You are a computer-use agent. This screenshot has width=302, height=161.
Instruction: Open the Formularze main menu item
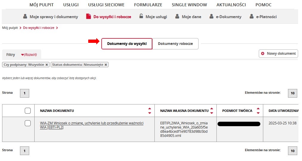pyautogui.click(x=148, y=5)
